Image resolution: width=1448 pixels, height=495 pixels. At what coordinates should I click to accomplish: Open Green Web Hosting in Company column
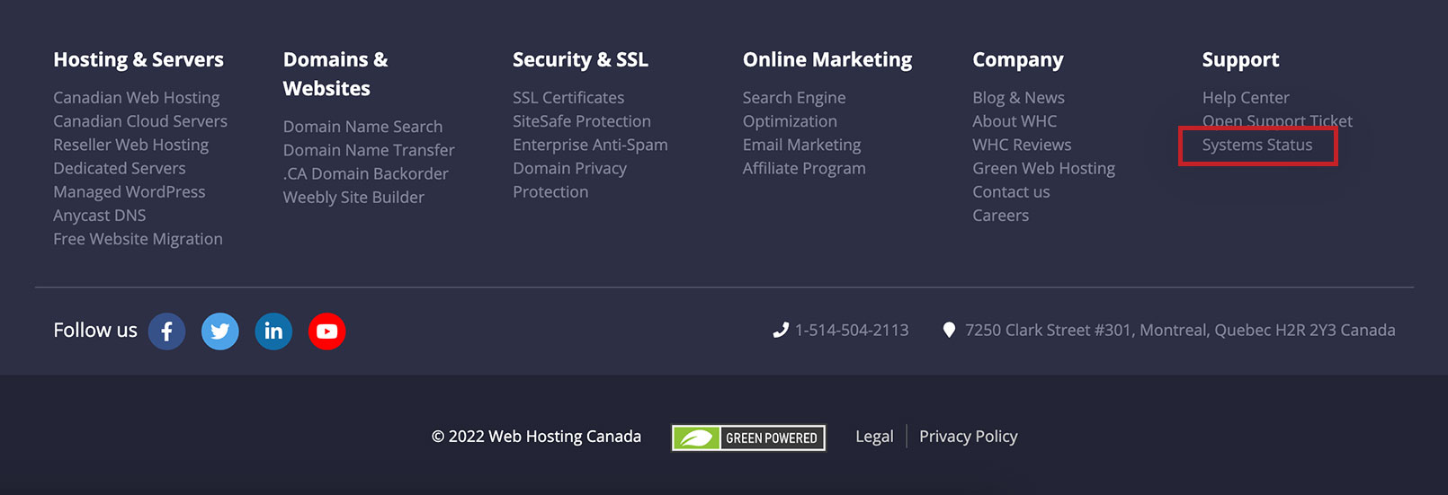[1043, 168]
